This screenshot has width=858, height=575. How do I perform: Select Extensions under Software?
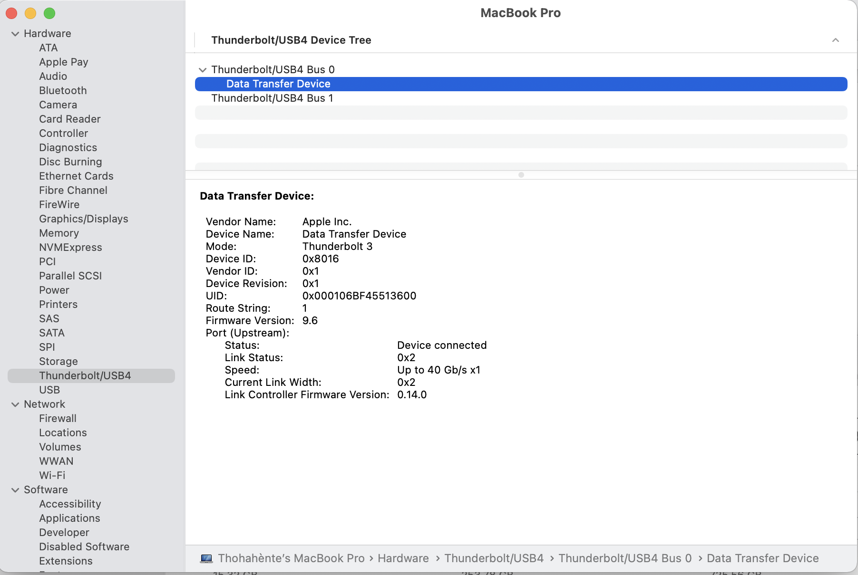[66, 561]
